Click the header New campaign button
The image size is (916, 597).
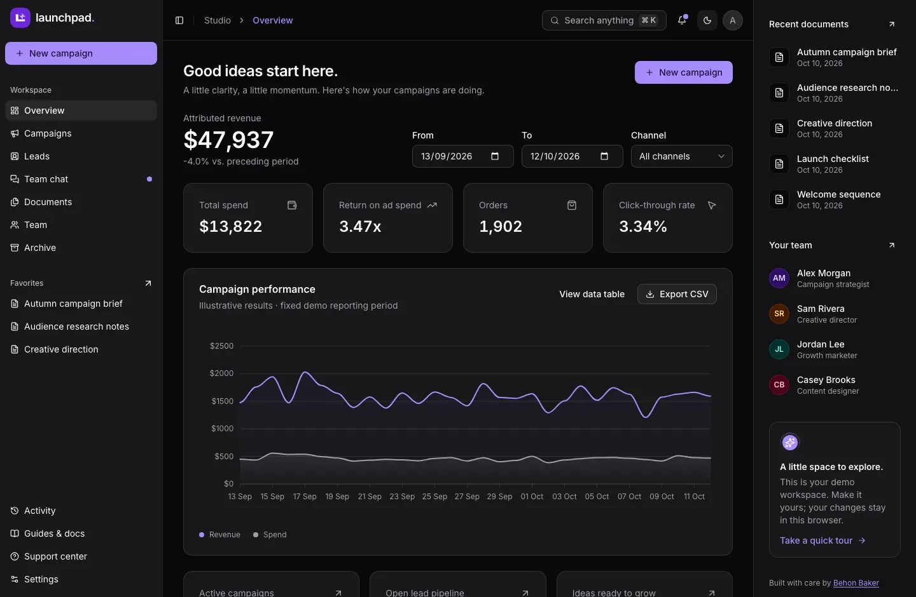(x=684, y=72)
